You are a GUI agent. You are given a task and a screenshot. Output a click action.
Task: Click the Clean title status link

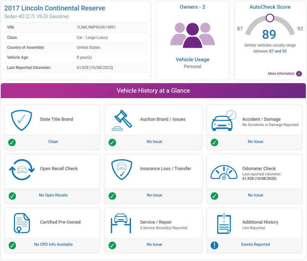(53, 142)
